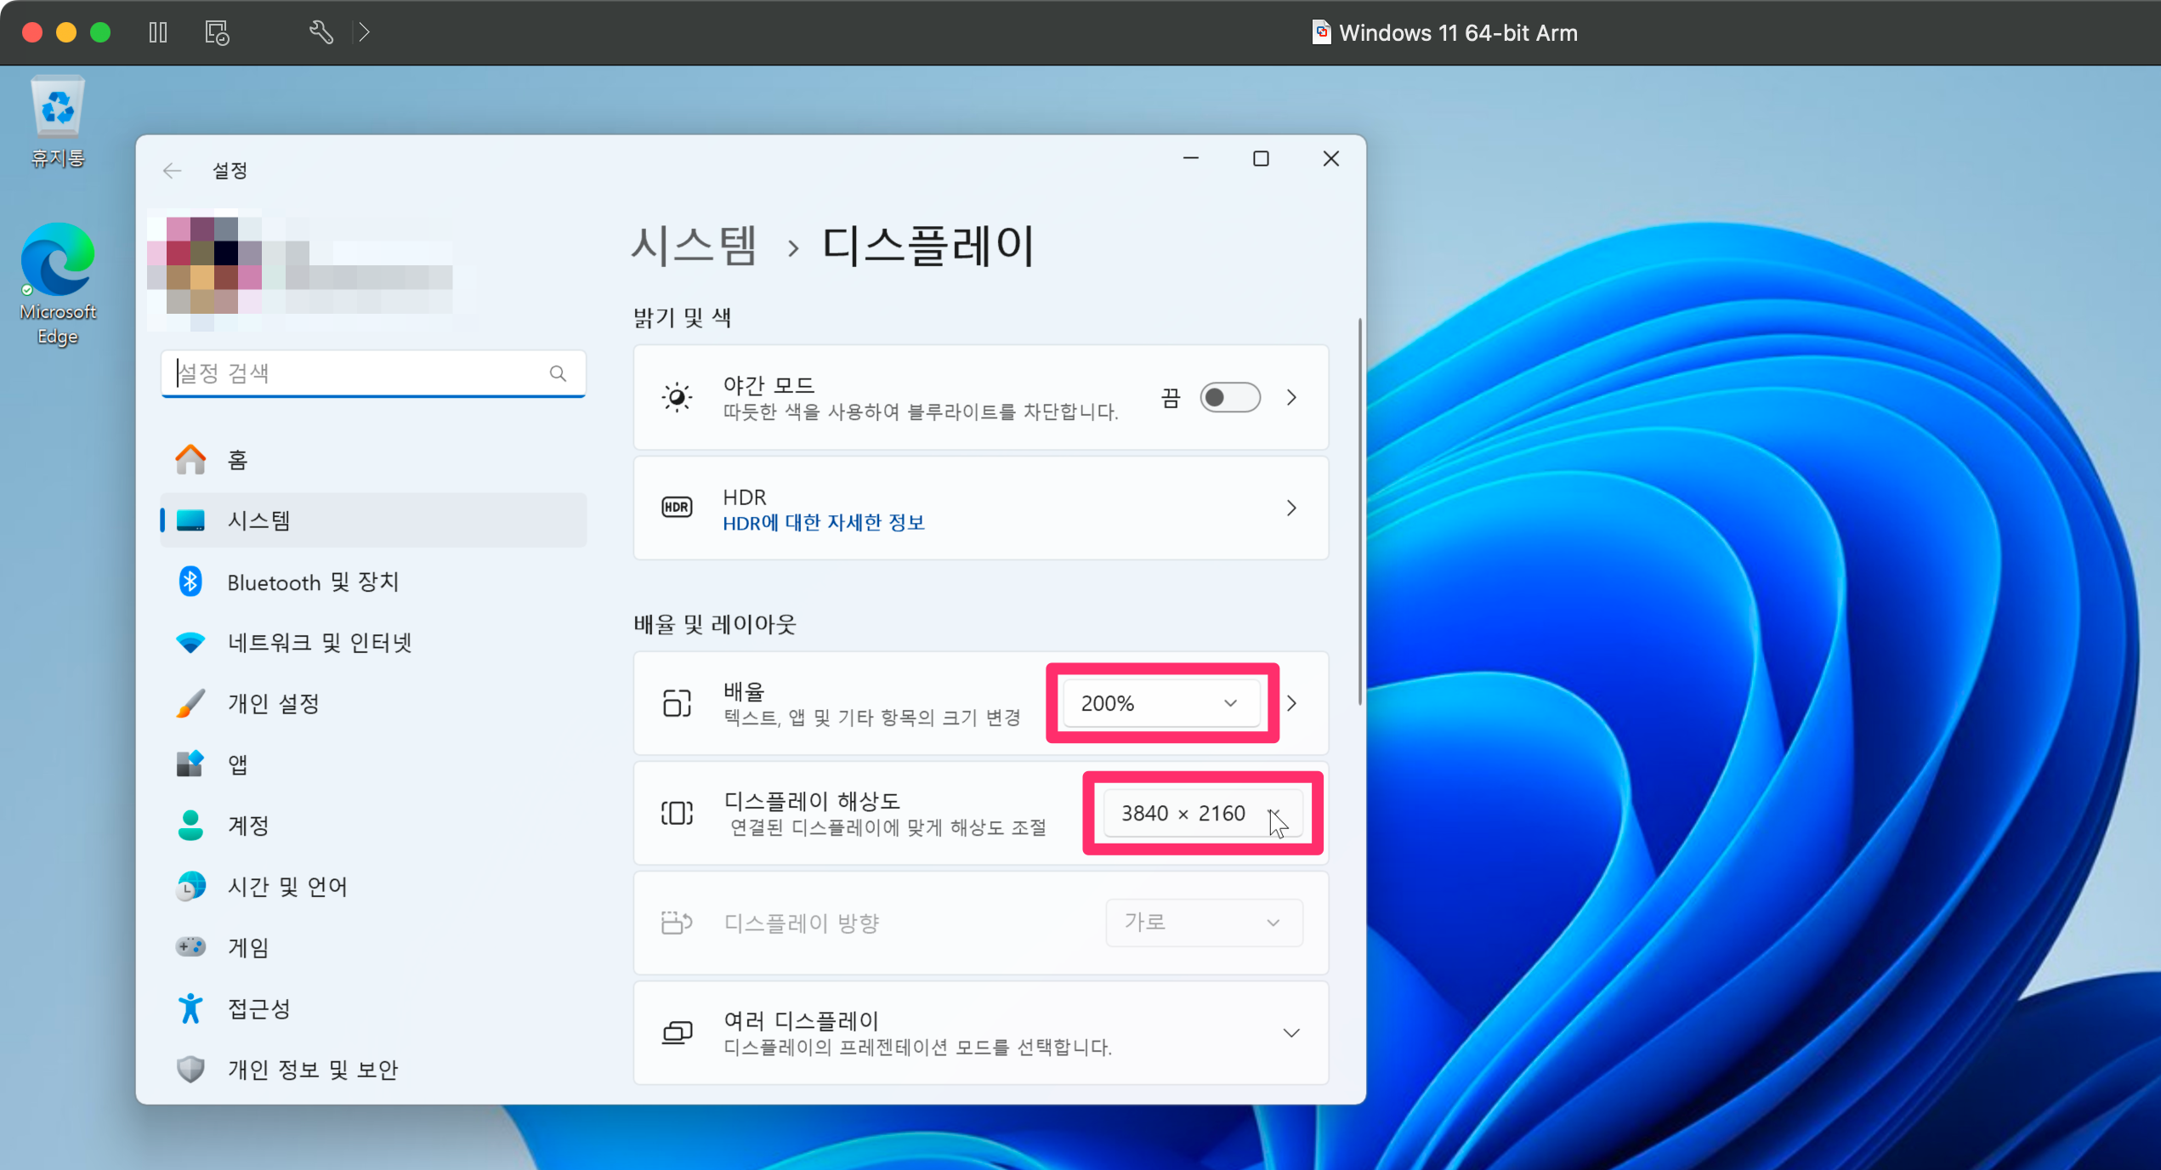2161x1170 pixels.
Task: Click the 시스템 breadcrumb link in heading
Action: point(694,247)
